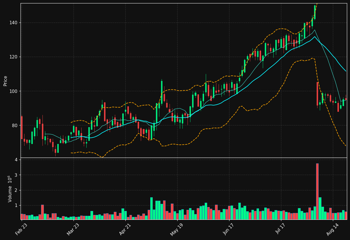Click the Jul 17 date label
This screenshot has height=240, width=350.
tap(281, 229)
